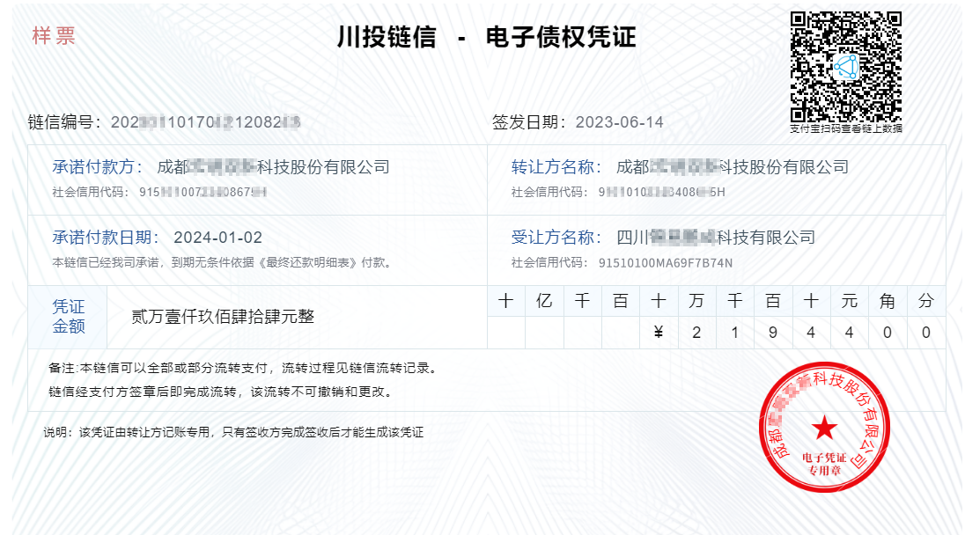Image resolution: width=965 pixels, height=535 pixels.
Task: Click the '链信编号:' label
Action: [64, 122]
